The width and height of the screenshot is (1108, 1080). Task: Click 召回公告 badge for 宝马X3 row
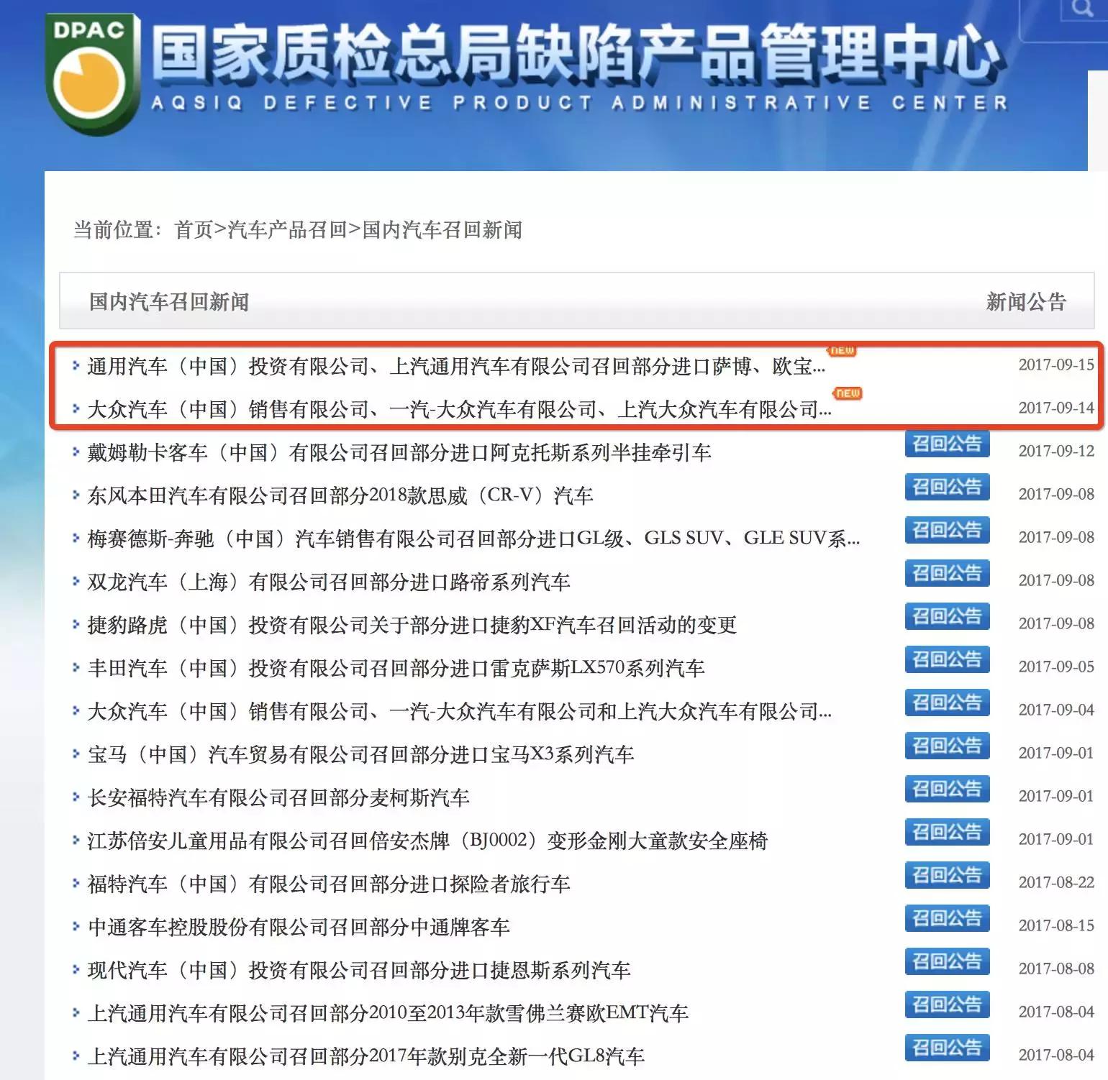coord(947,746)
